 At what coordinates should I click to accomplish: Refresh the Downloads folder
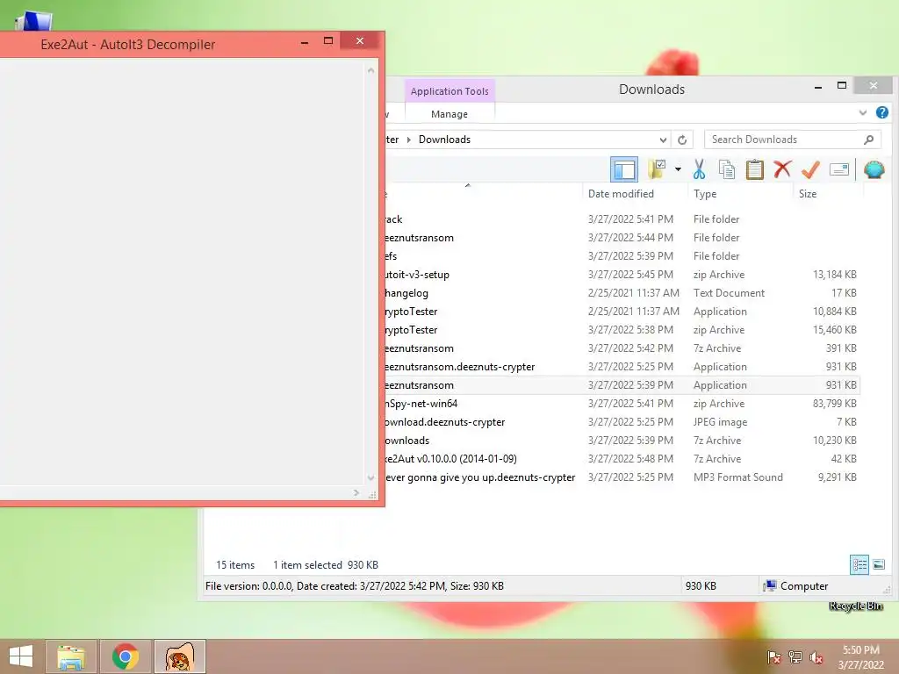[682, 140]
